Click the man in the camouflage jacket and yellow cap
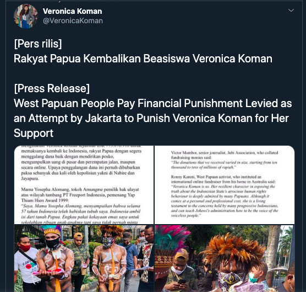 tap(80, 252)
